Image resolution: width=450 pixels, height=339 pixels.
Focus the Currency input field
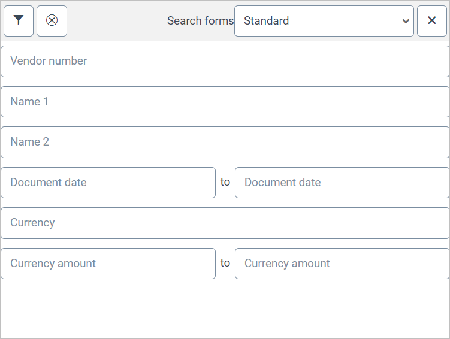(x=225, y=223)
